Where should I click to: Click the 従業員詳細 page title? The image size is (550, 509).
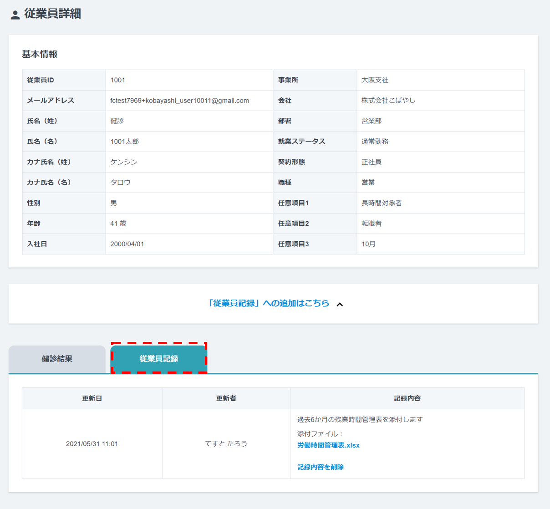click(x=52, y=14)
